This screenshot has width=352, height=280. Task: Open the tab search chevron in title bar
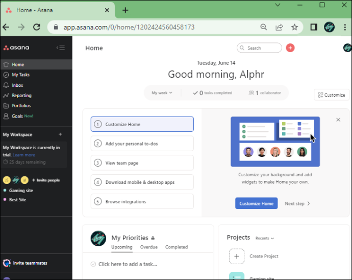[x=278, y=5]
